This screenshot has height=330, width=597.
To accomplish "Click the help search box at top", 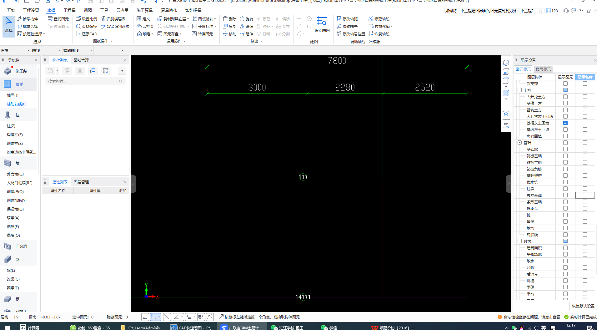I will (494, 11).
